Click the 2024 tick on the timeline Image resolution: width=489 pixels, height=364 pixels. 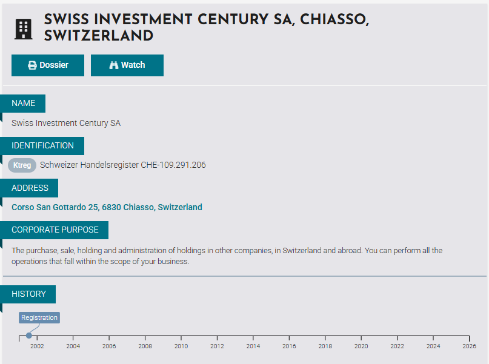433,337
